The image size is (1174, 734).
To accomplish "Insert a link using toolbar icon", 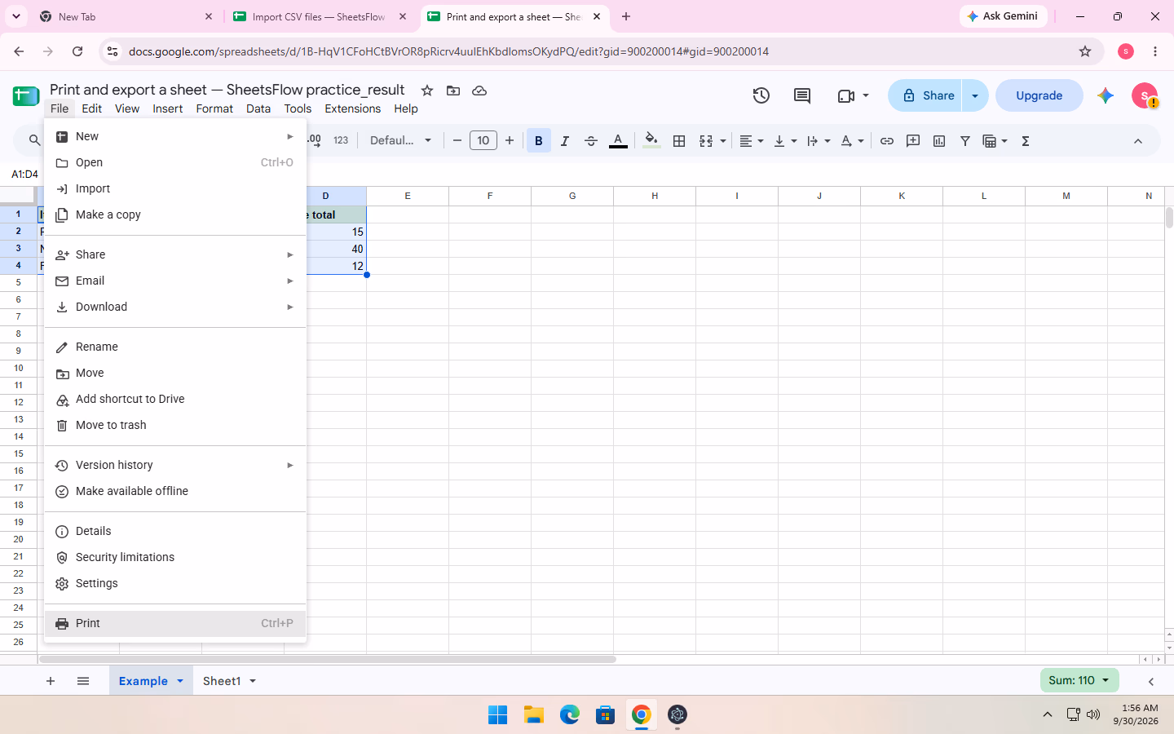I will [x=887, y=141].
